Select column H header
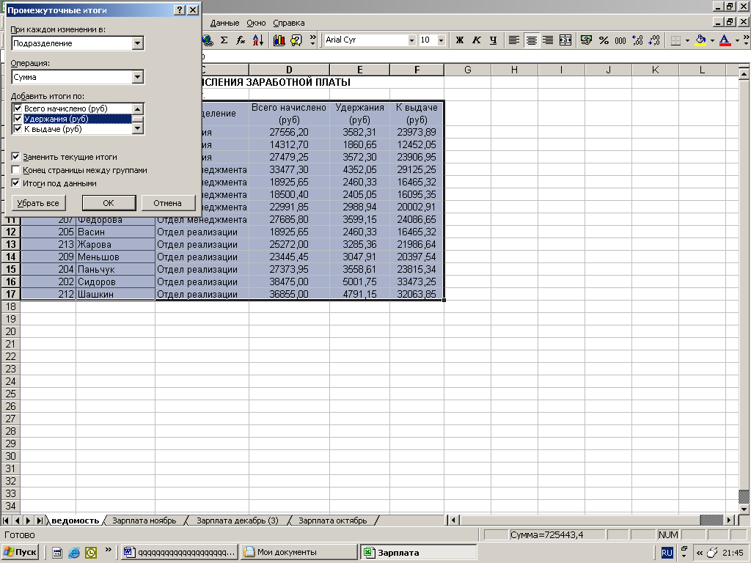 [514, 70]
